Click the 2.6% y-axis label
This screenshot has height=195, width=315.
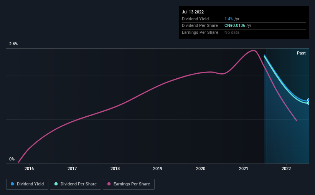13,44
